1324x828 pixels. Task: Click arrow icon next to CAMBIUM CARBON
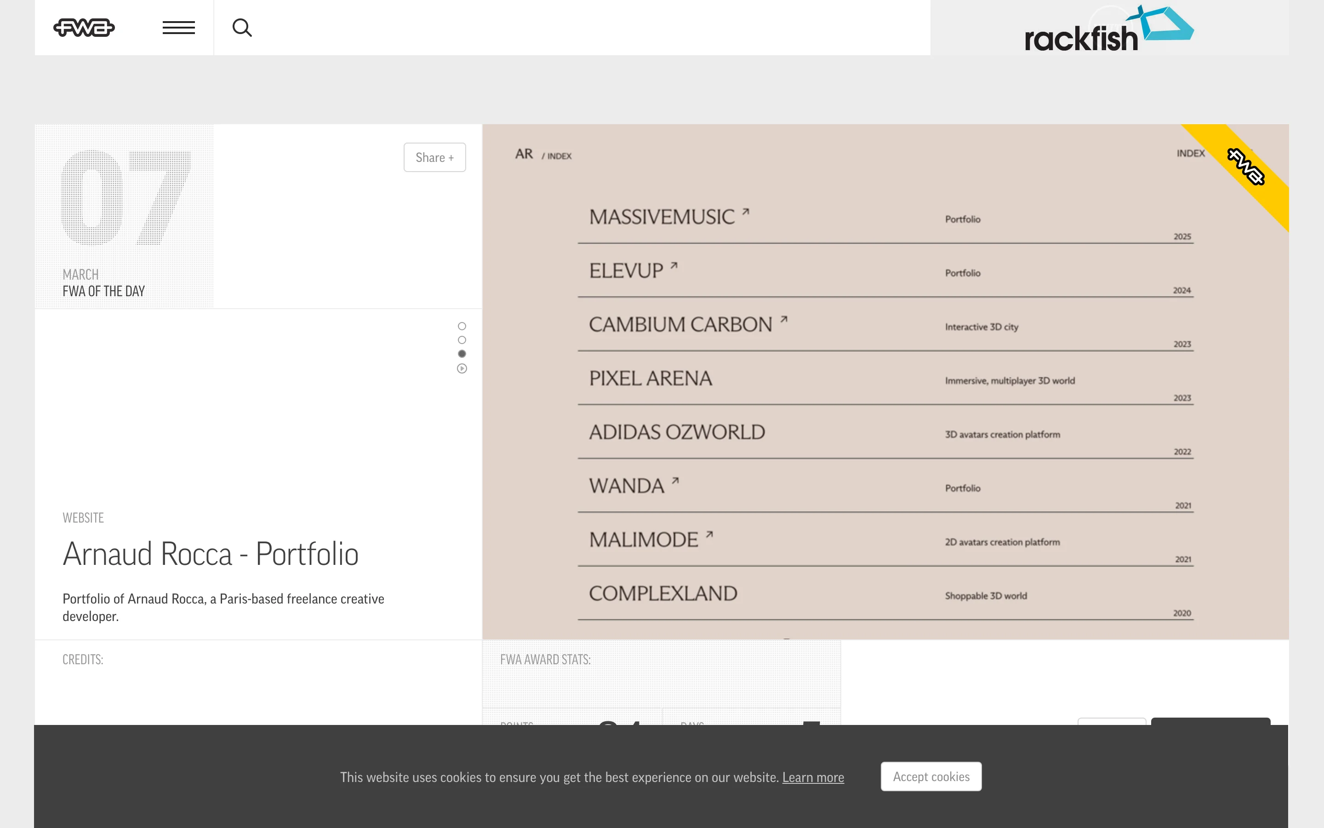pyautogui.click(x=783, y=319)
